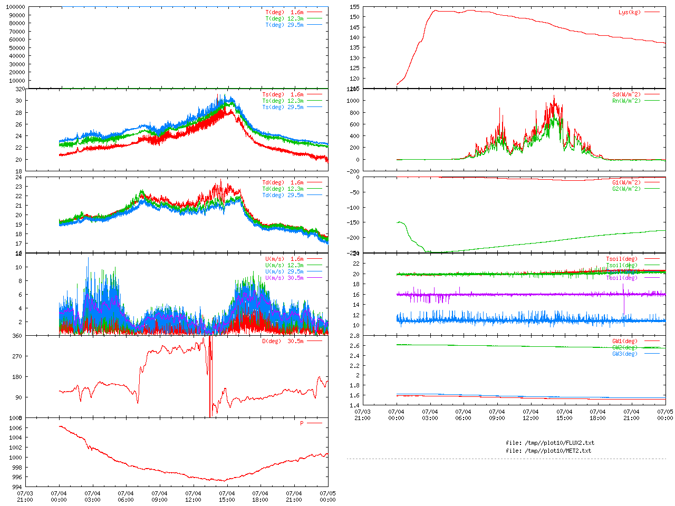
Task: Select the Td(deg) 29.5m legend entry
Action: point(283,195)
